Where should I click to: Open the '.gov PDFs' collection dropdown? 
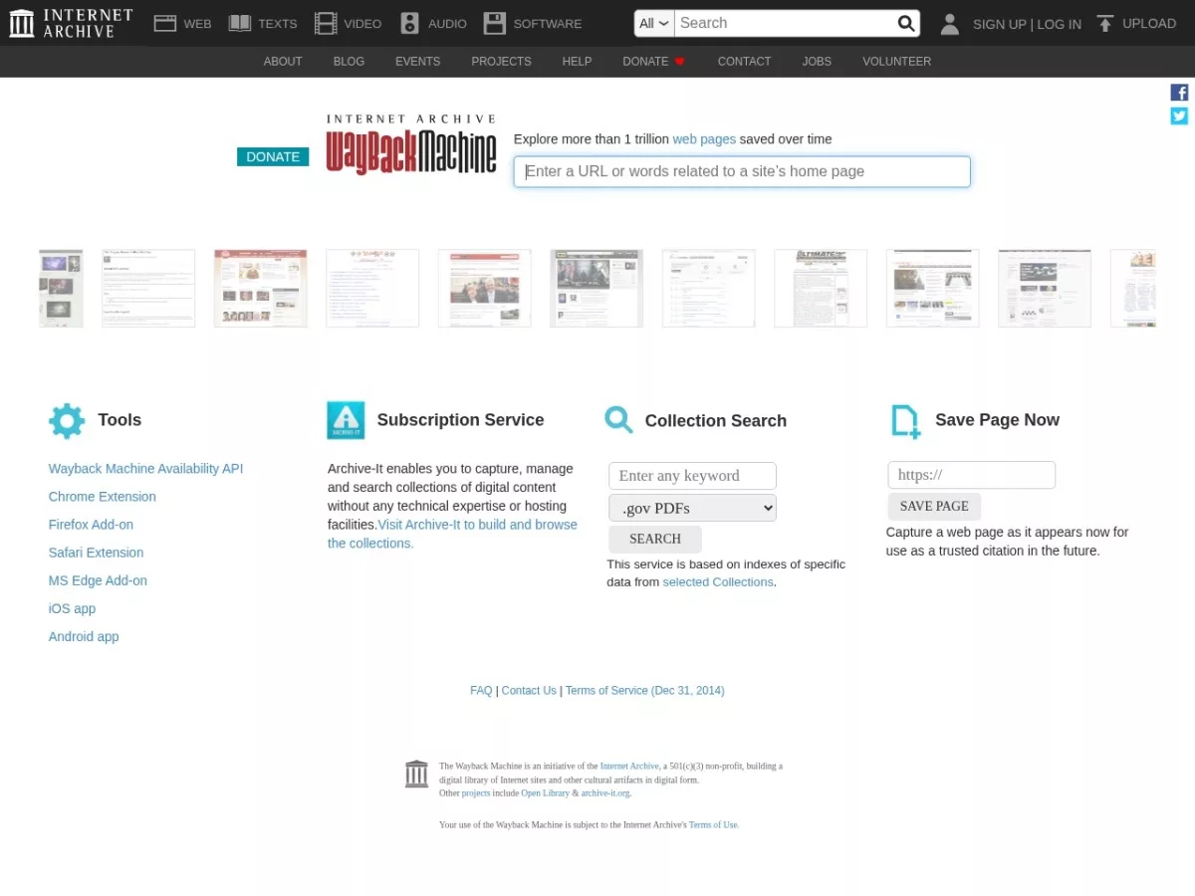(692, 508)
